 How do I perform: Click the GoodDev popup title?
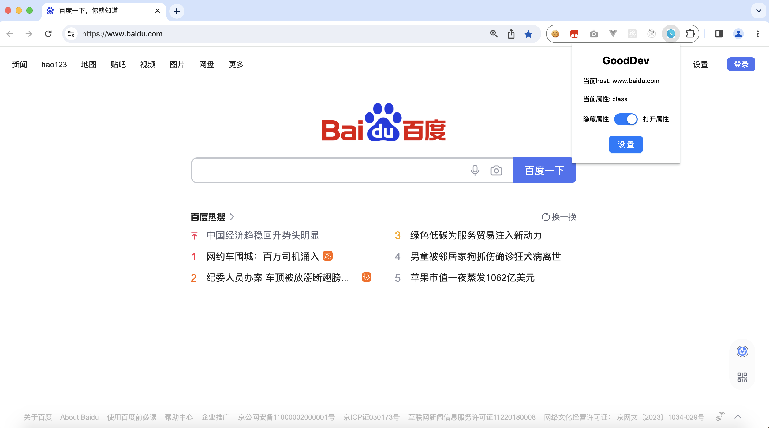coord(626,61)
